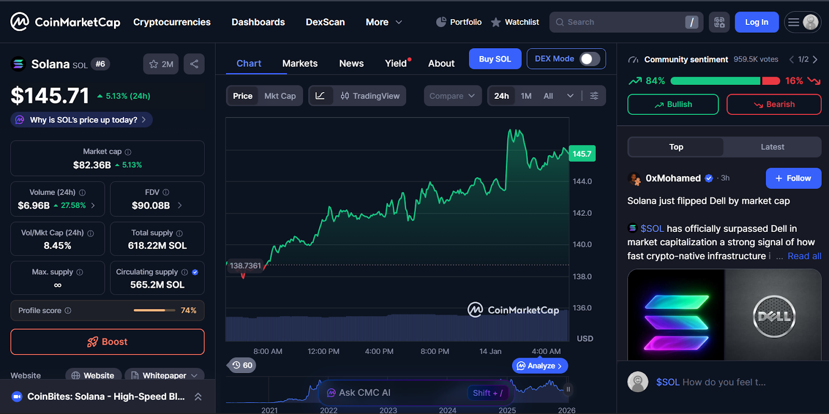
Task: Open the QR code scanner icon in header
Action: click(x=719, y=22)
